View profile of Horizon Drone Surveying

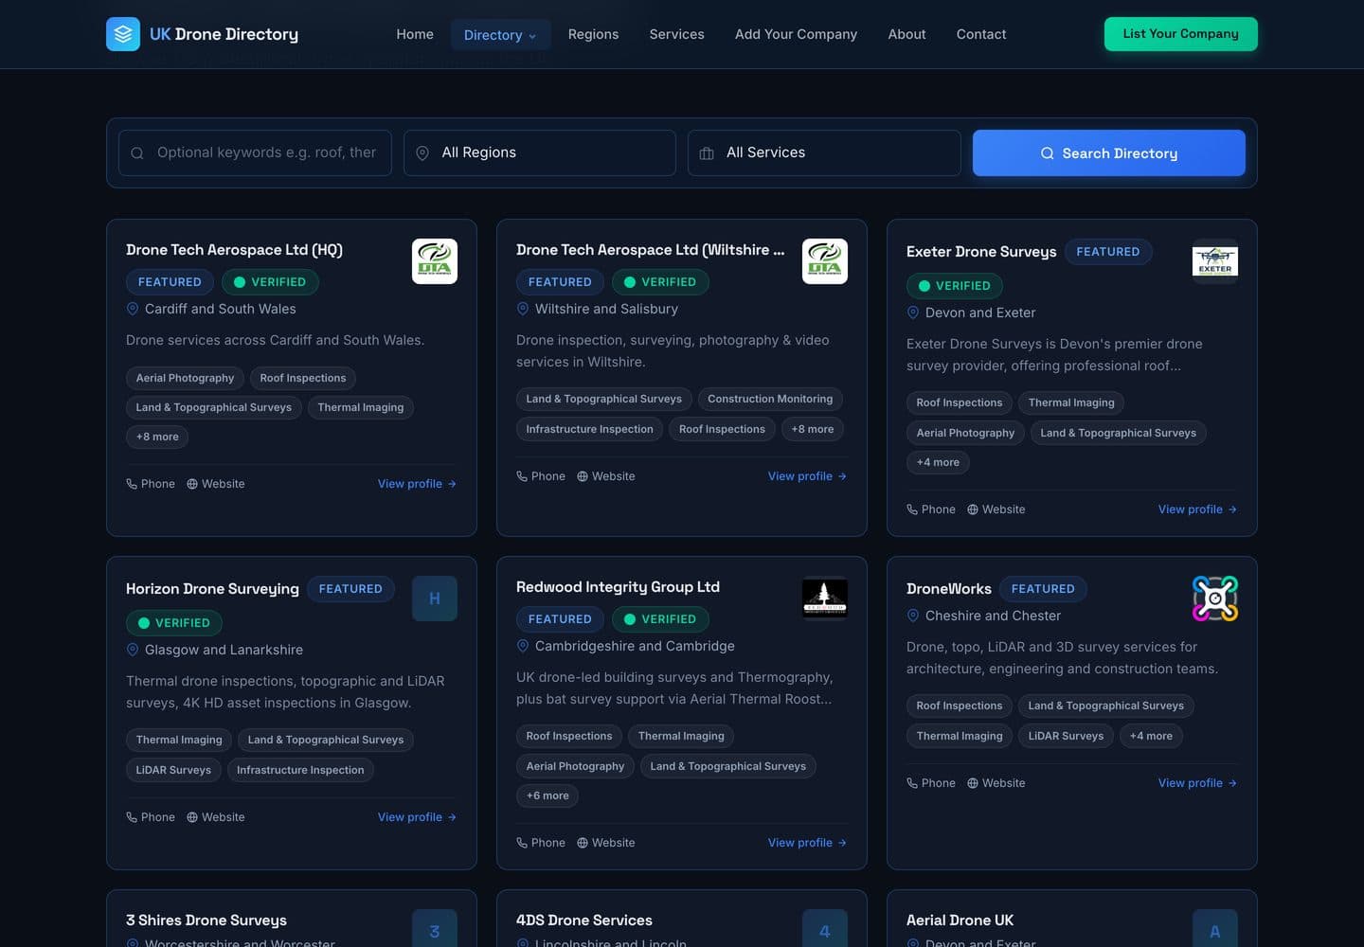coord(417,817)
